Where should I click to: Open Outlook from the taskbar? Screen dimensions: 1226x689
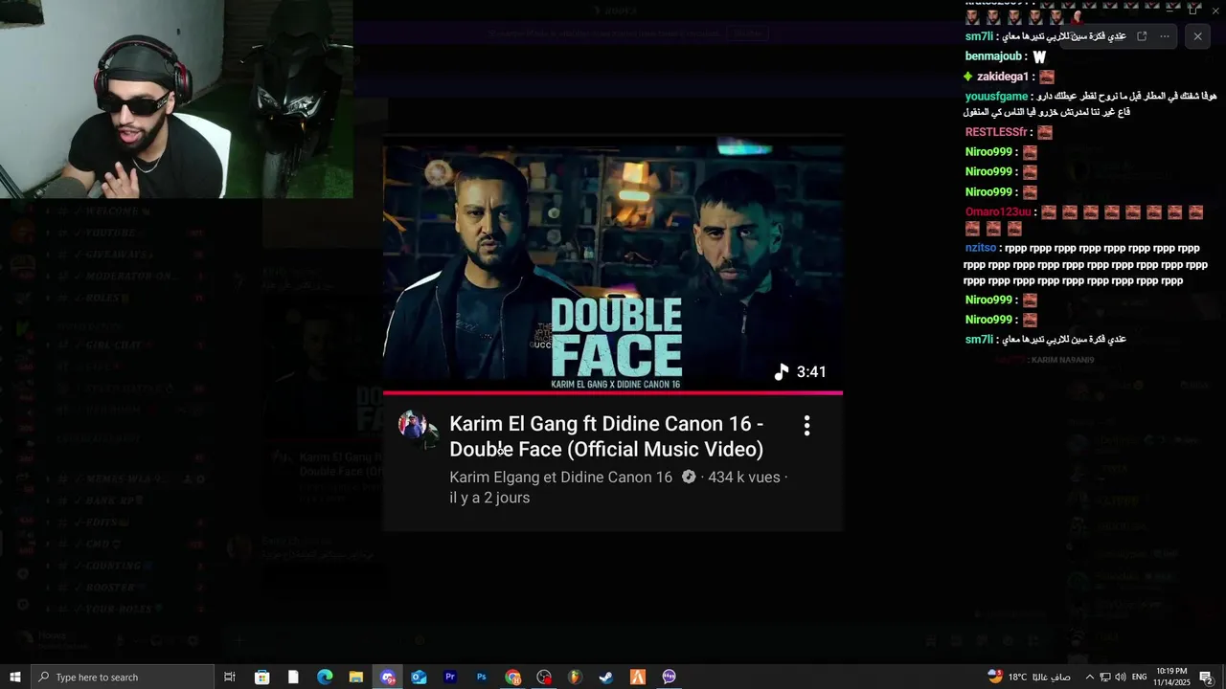419,677
